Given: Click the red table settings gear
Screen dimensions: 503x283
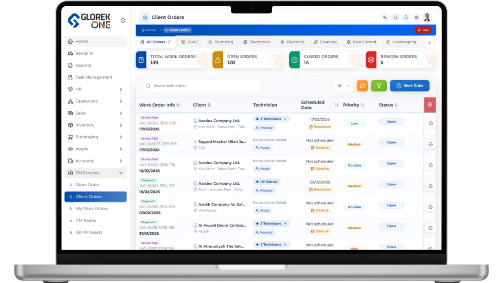Looking at the screenshot, I should (430, 105).
